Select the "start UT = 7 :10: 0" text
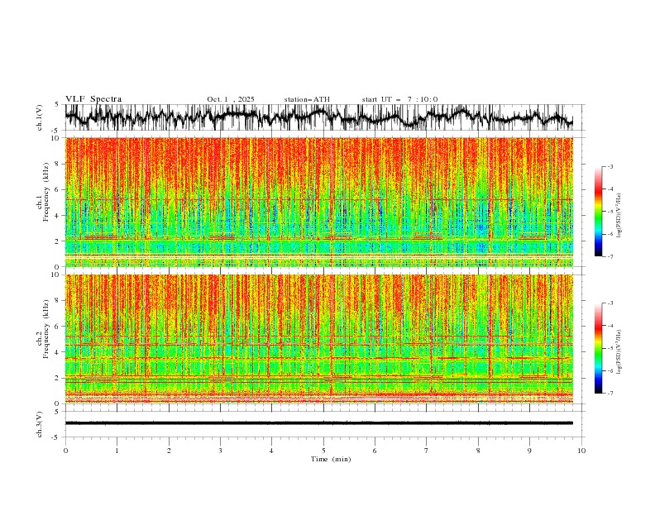This screenshot has width=655, height=506. [399, 99]
